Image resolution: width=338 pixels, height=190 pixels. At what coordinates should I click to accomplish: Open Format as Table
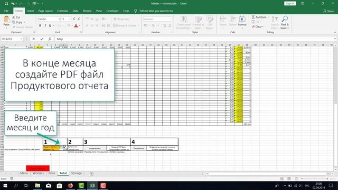click(198, 22)
